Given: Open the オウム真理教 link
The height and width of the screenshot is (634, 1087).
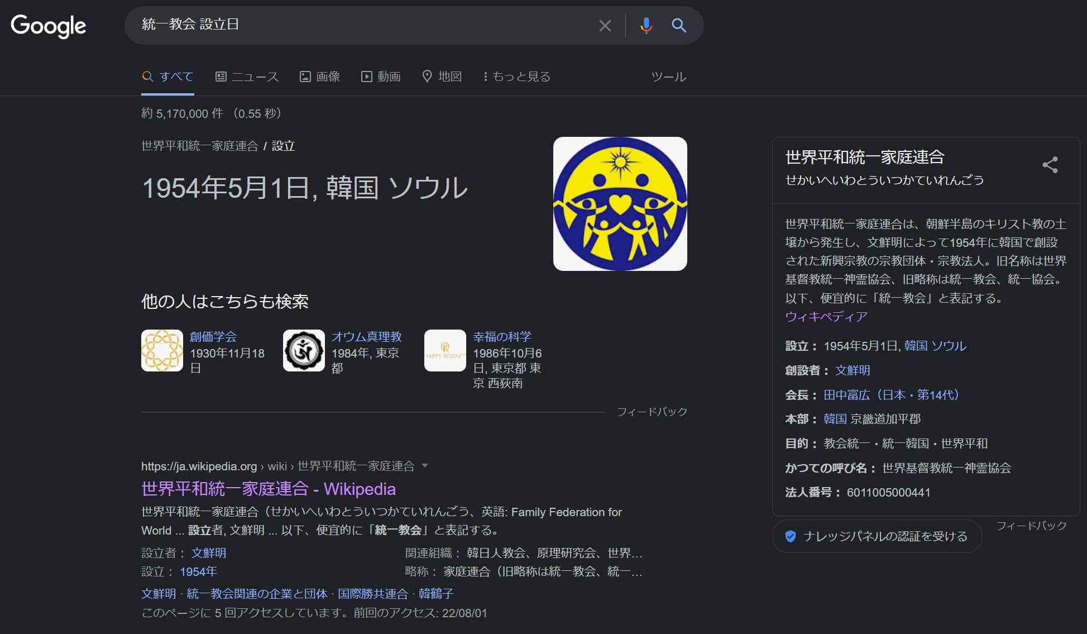Looking at the screenshot, I should click(367, 337).
